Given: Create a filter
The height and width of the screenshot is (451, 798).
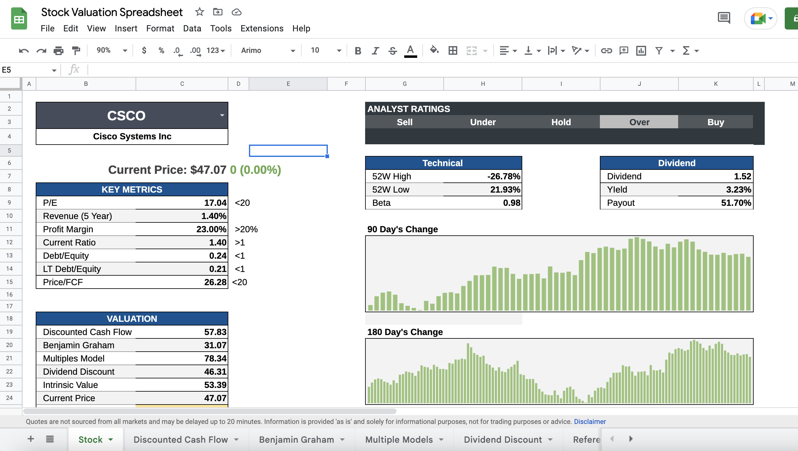Looking at the screenshot, I should click(x=659, y=50).
